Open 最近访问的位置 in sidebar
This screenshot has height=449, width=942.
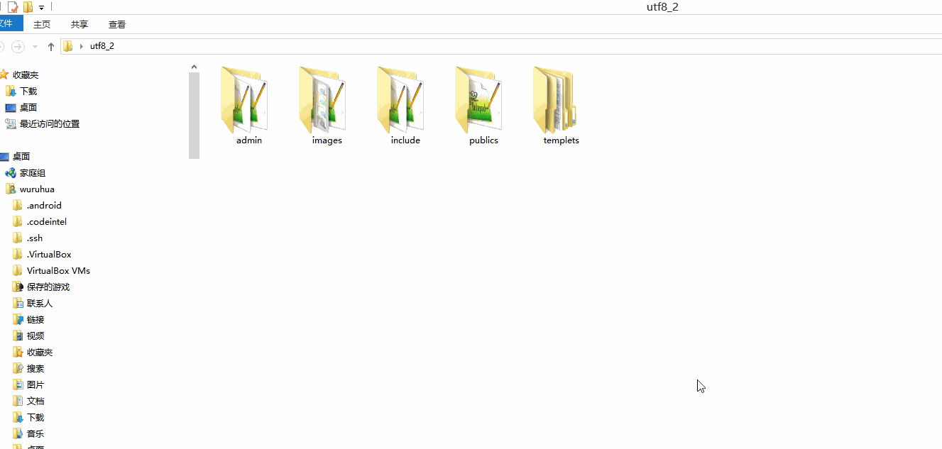(50, 123)
